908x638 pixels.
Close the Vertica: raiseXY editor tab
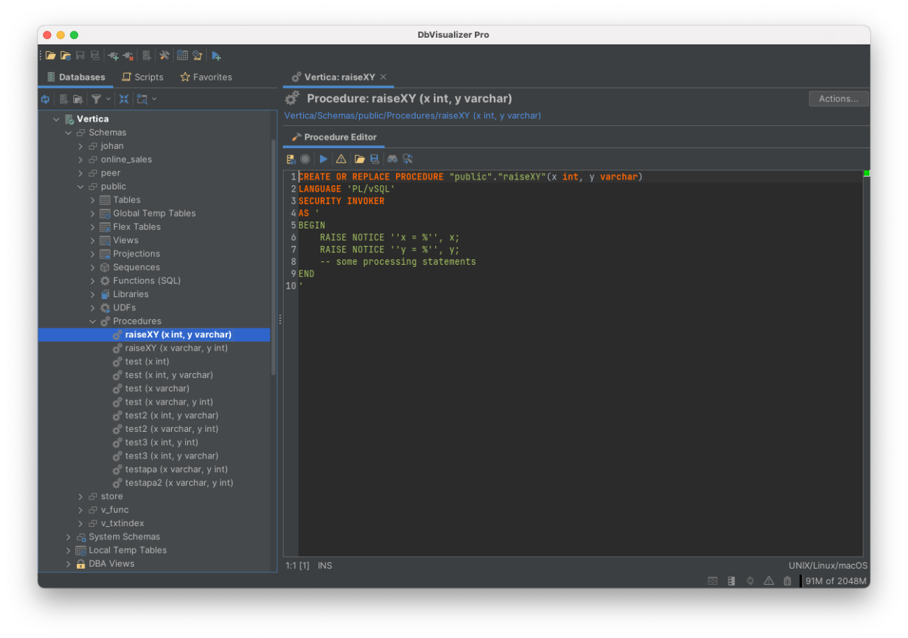(383, 77)
